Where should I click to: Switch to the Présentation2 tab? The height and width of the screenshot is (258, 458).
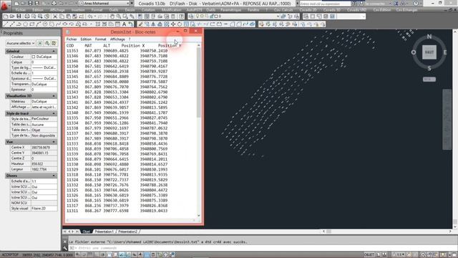127,231
